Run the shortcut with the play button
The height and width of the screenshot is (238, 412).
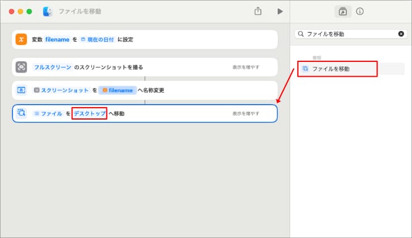click(279, 11)
